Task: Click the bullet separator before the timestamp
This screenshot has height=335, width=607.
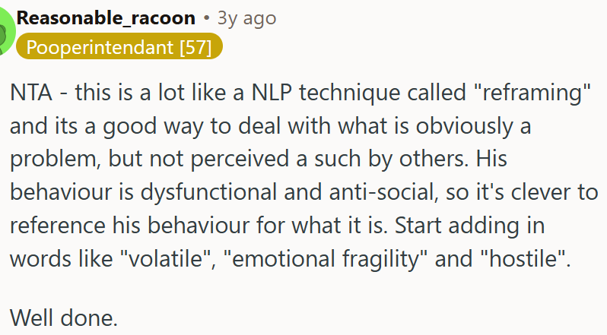Action: 206,18
